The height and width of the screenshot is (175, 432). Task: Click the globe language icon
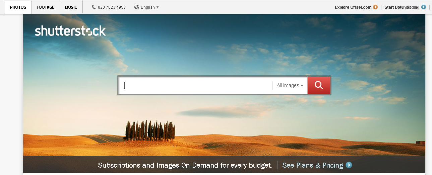(137, 7)
